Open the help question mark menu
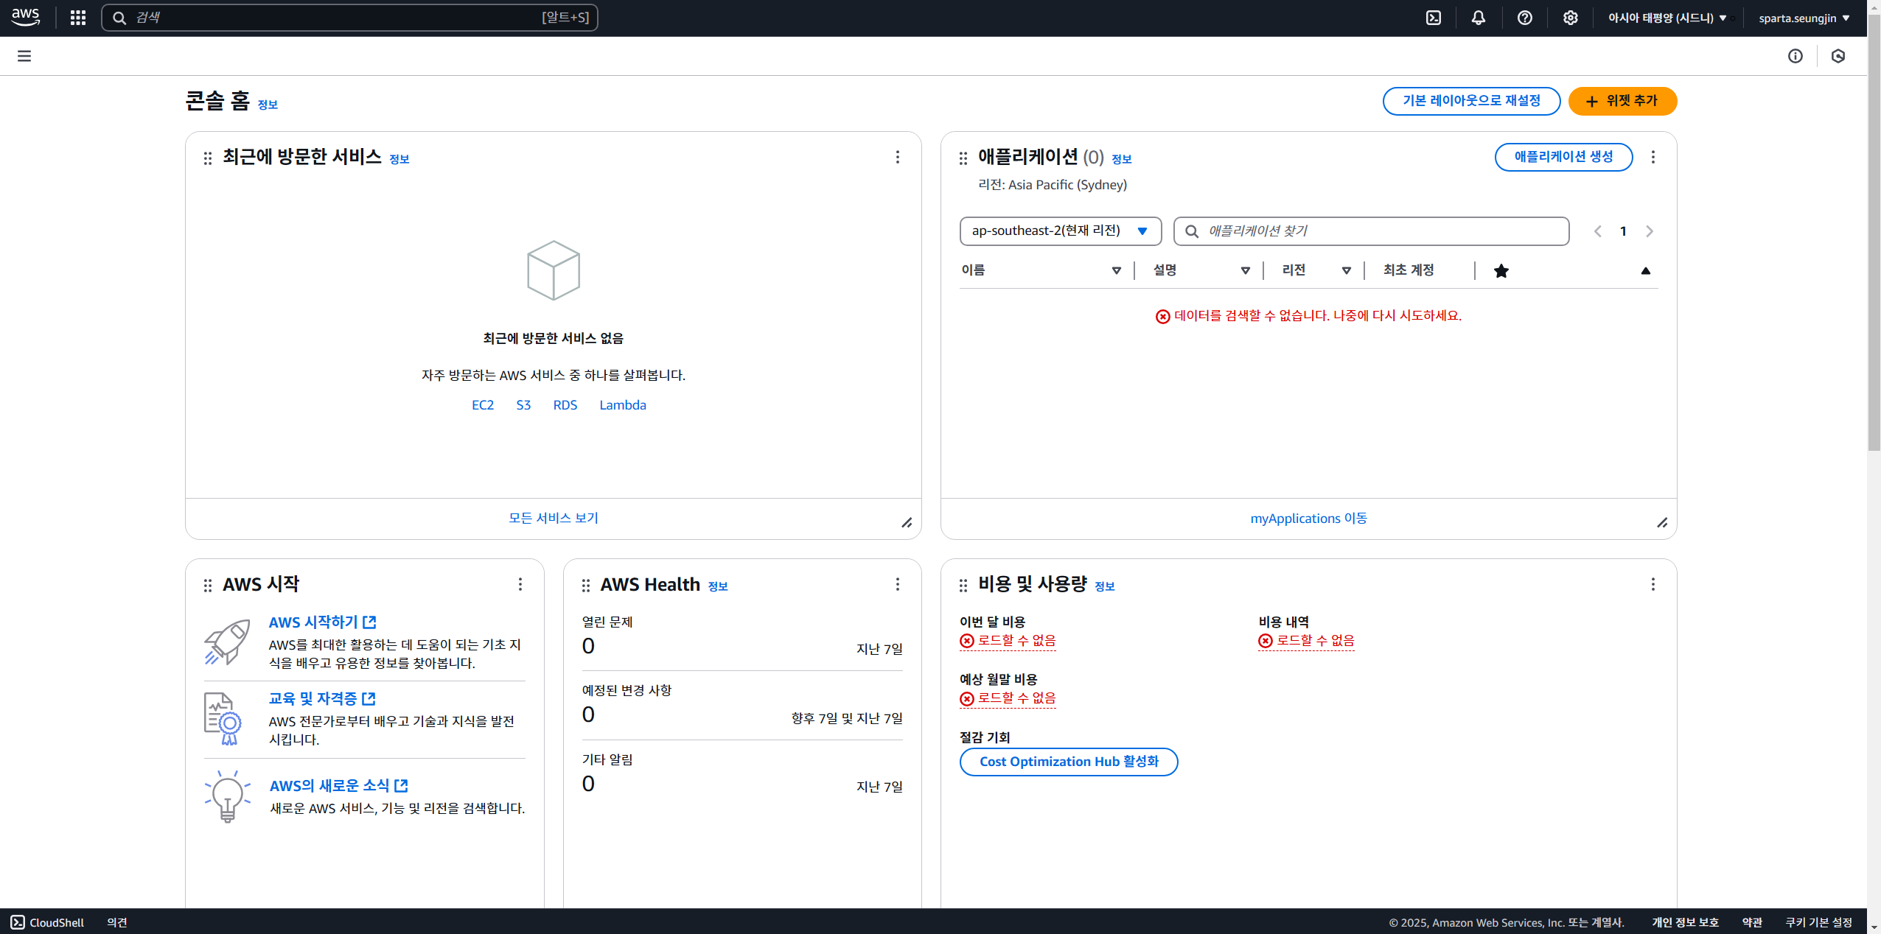 click(x=1524, y=18)
